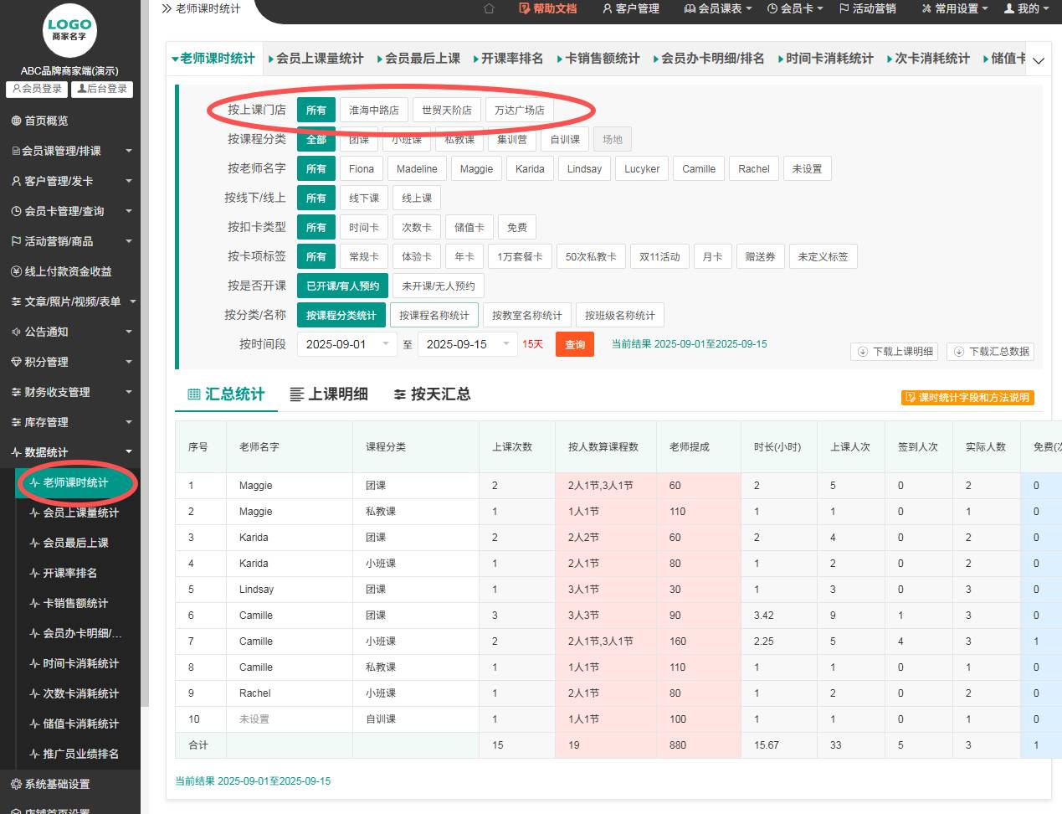Click the 下载上课明细 download button

[x=895, y=352]
